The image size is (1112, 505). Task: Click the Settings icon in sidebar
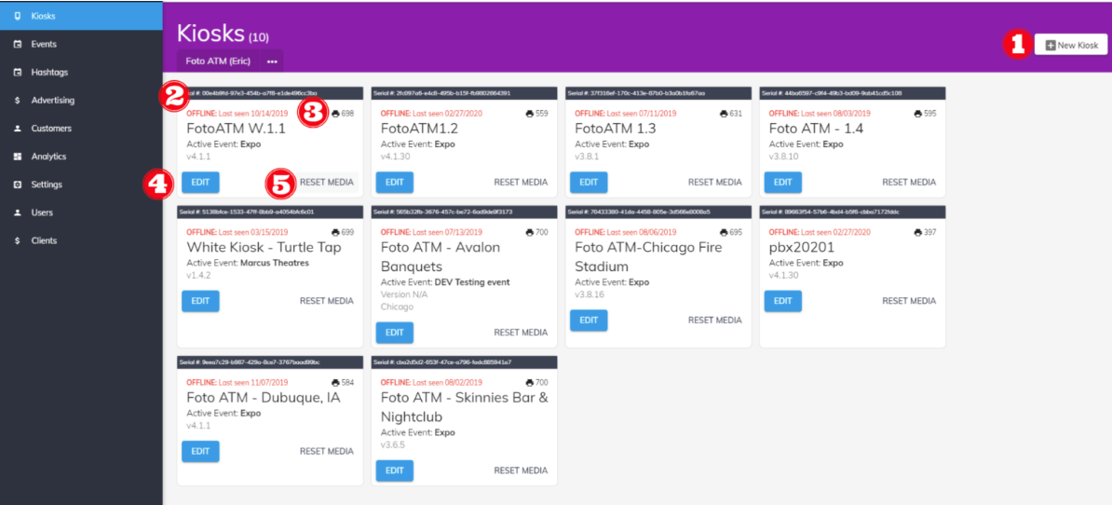pos(18,184)
